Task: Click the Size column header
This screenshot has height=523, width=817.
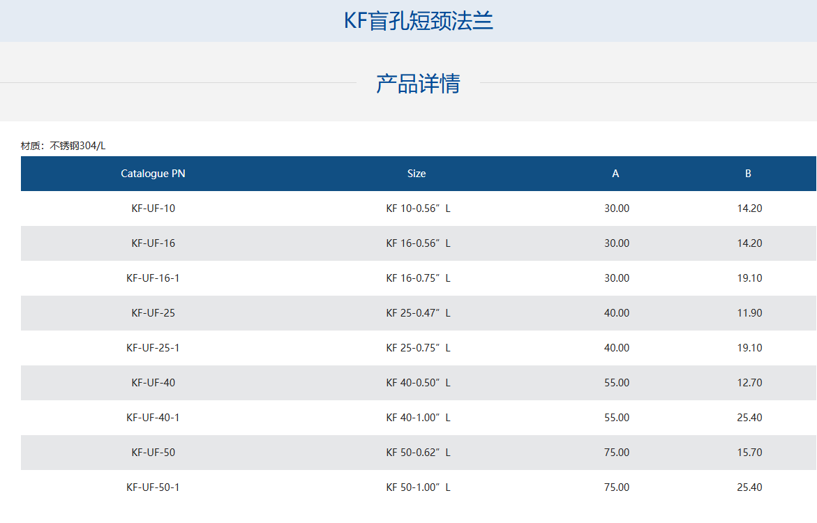Action: tap(417, 174)
